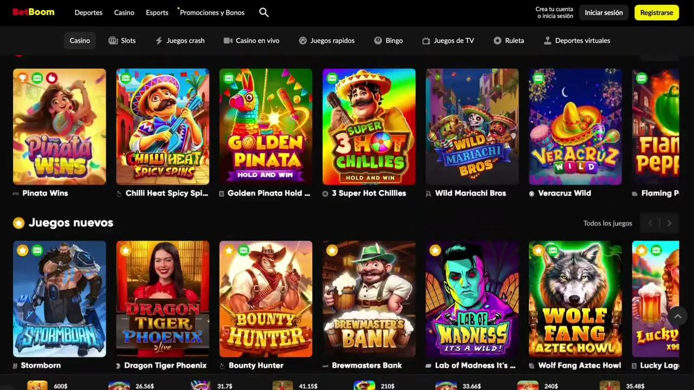Open Todos los juegos link
The image size is (694, 390).
click(608, 223)
